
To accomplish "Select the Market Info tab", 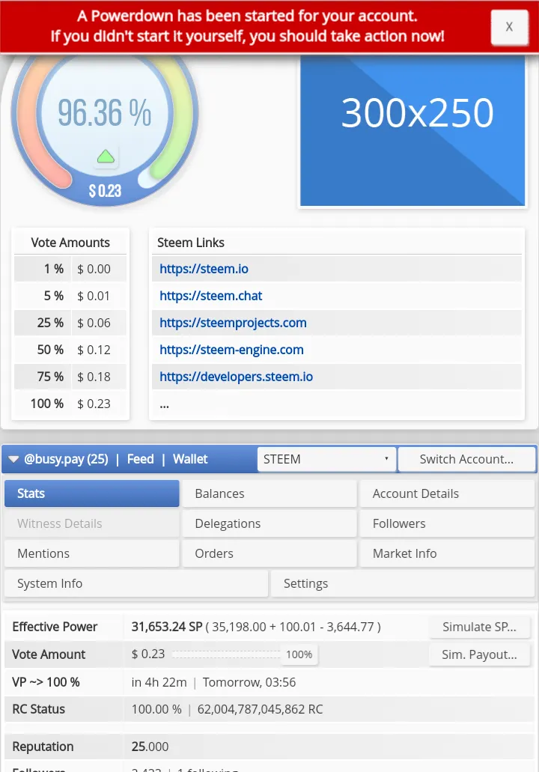I will coord(447,553).
